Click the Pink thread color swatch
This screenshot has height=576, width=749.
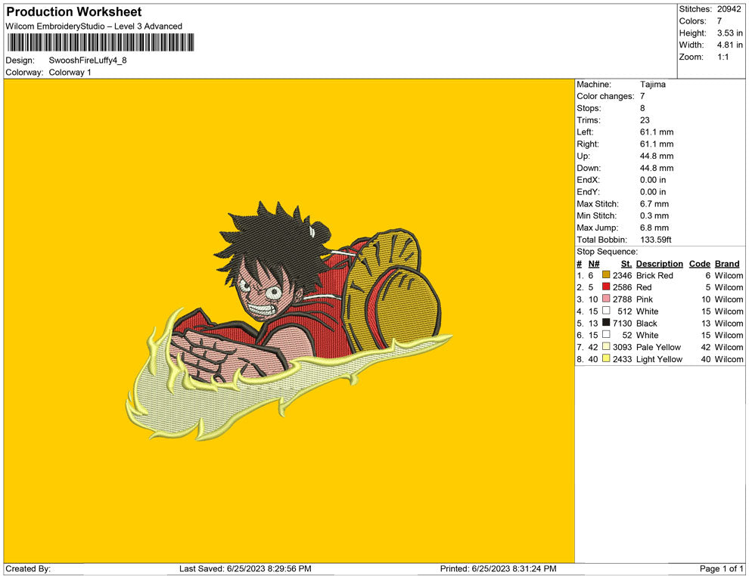(x=606, y=299)
